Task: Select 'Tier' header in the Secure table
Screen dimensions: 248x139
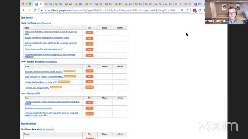Action: pyautogui.click(x=90, y=134)
